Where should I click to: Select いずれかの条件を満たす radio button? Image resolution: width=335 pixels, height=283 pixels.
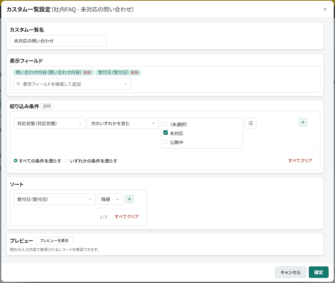click(67, 161)
